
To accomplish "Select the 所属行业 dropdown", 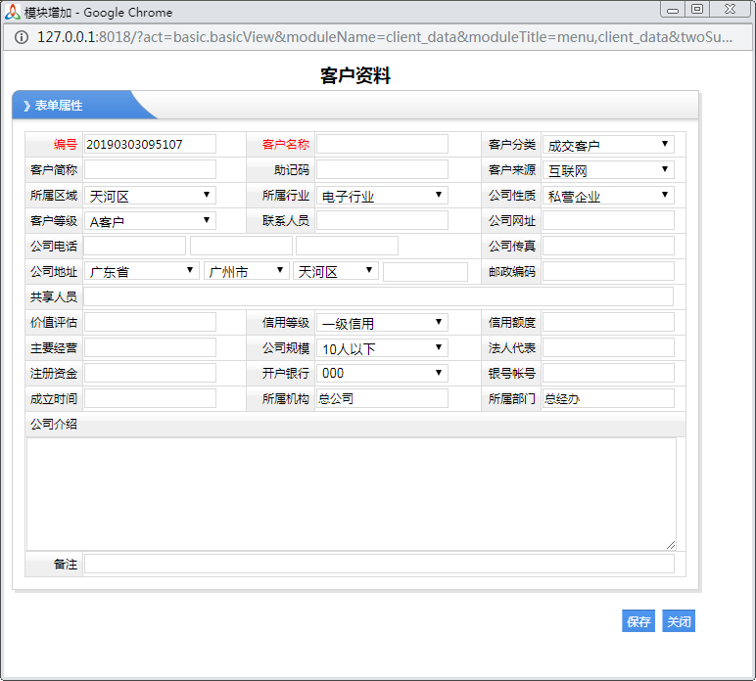I will point(382,196).
